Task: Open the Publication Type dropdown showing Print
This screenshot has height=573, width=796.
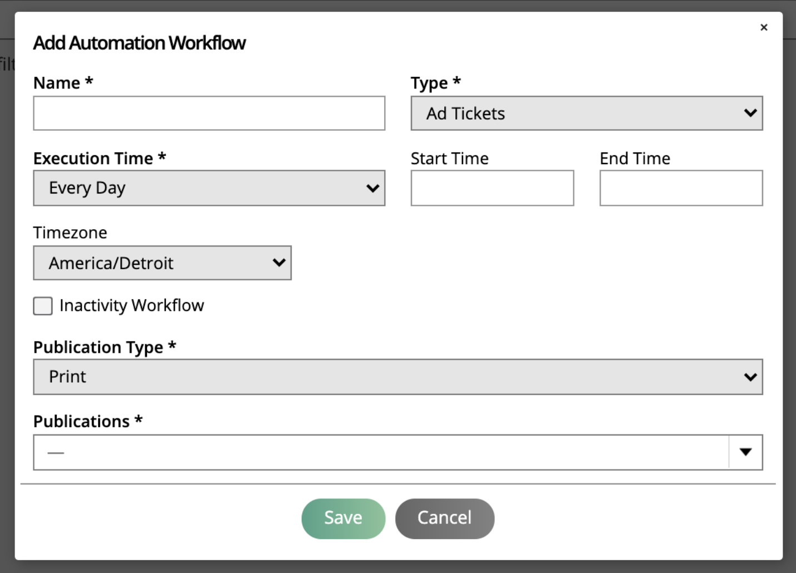Action: (398, 377)
